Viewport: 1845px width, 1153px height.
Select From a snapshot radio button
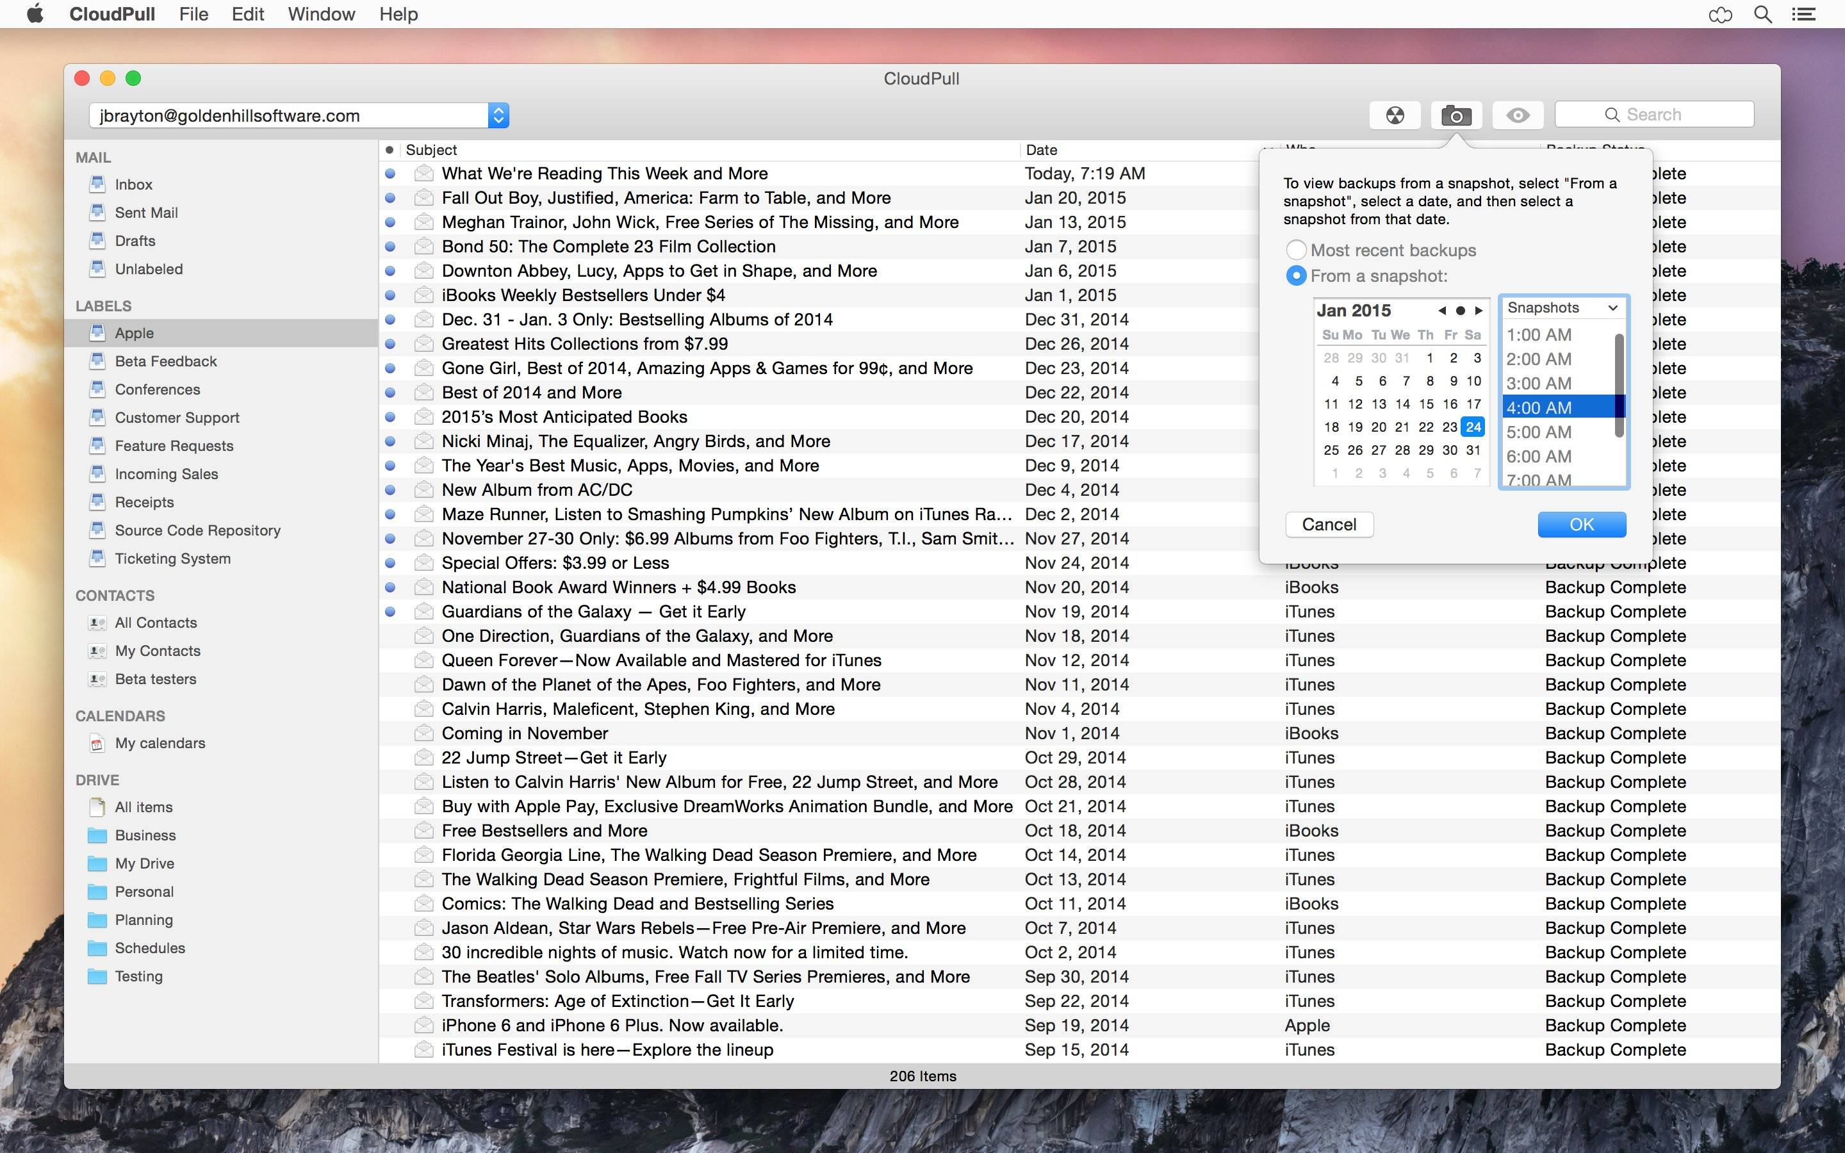pyautogui.click(x=1296, y=275)
